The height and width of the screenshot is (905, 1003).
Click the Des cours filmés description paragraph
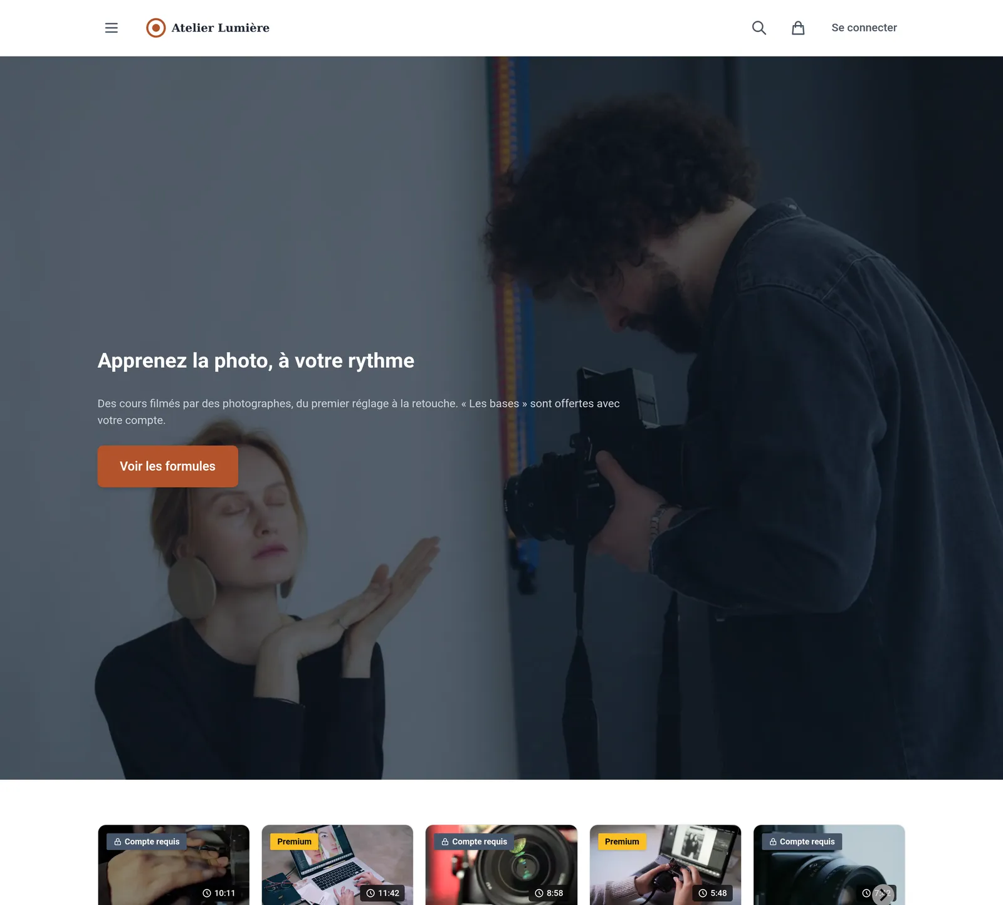coord(359,412)
